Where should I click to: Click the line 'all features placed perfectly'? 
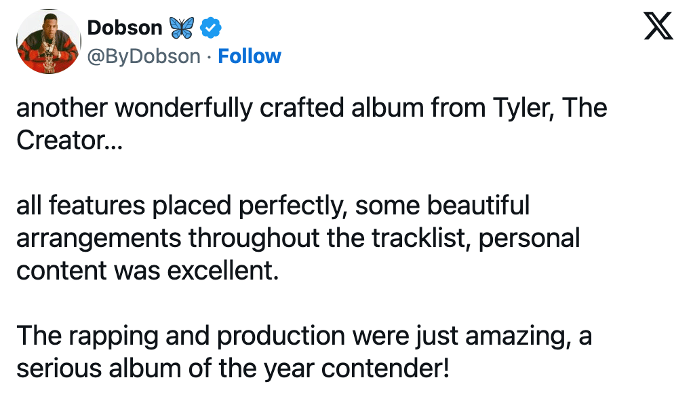(273, 206)
